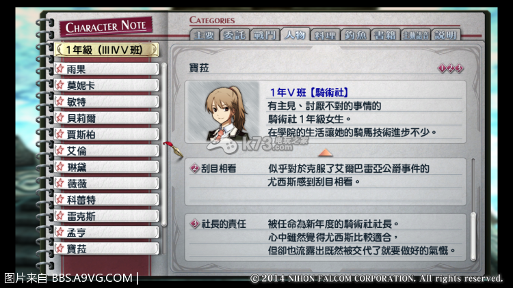Select the 說明 tab

[445, 35]
